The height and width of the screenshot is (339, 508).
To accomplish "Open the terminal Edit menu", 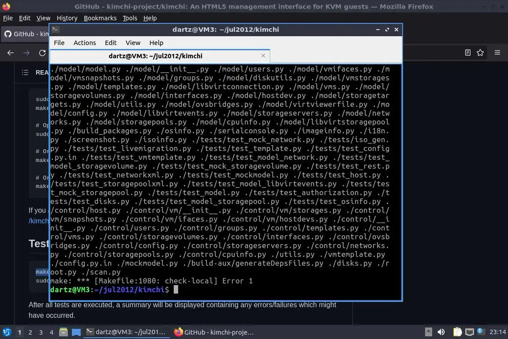I will tap(111, 43).
